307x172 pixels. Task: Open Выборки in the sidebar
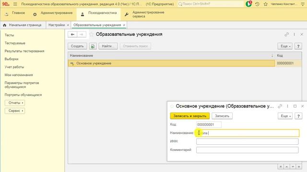point(12,59)
